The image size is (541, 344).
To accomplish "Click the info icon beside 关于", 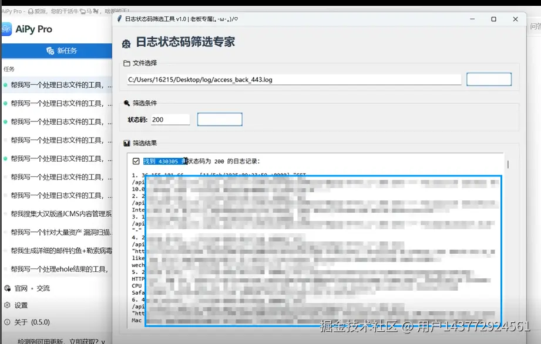I will pos(7,322).
